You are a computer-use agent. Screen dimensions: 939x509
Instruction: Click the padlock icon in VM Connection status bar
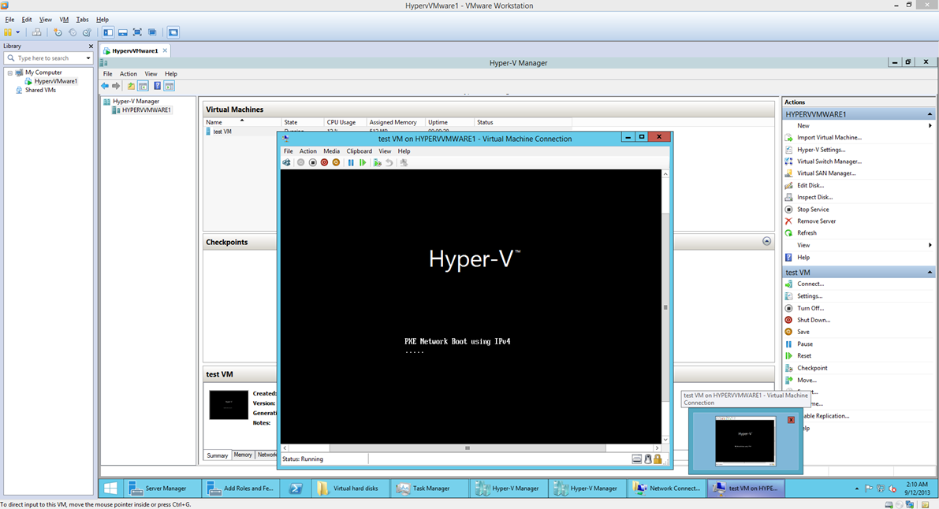click(658, 459)
